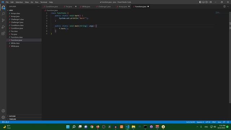Open the Go menu
The width and height of the screenshot is (231, 130).
(x=32, y=2)
